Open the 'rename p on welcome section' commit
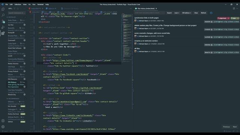240x135 pixels. (146, 41)
